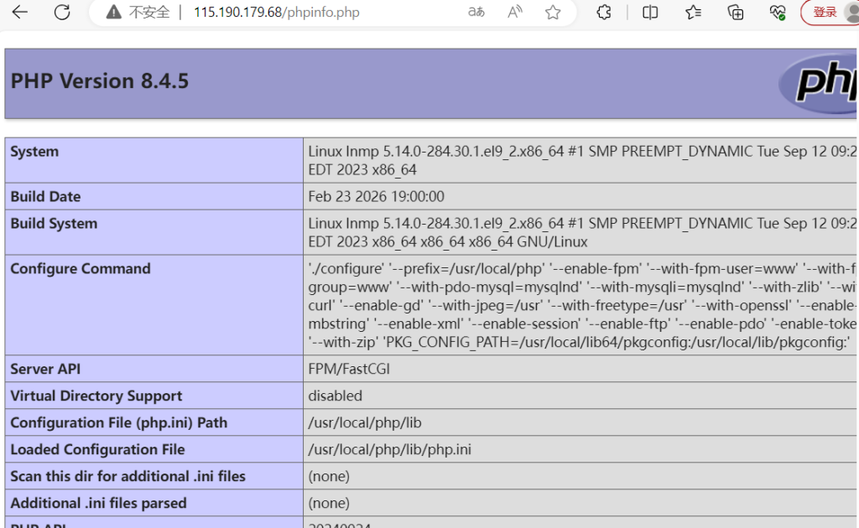Activate the read aloud icon
This screenshot has width=859, height=528.
(515, 13)
